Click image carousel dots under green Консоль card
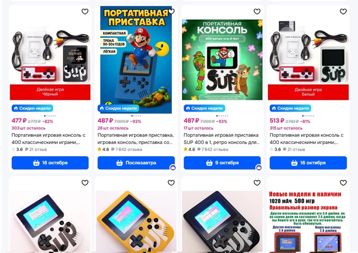 tap(222, 116)
